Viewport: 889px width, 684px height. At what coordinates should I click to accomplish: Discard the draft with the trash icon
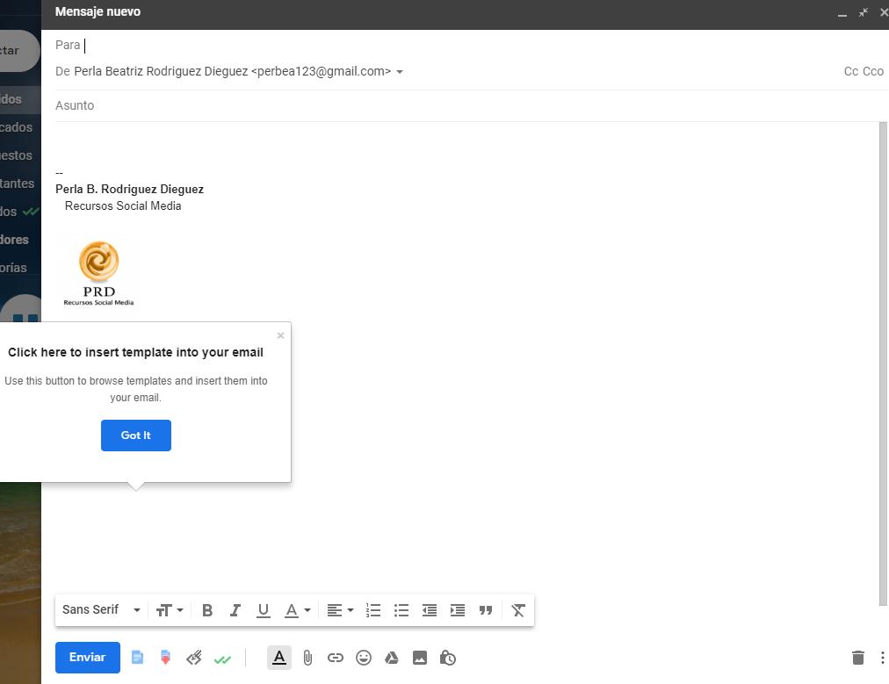point(858,657)
